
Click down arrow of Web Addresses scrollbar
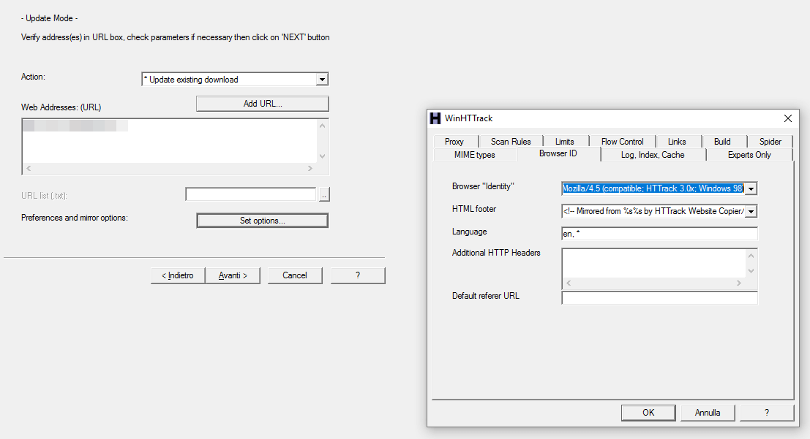click(323, 156)
